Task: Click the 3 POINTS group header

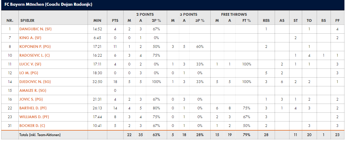Action: pos(189,15)
